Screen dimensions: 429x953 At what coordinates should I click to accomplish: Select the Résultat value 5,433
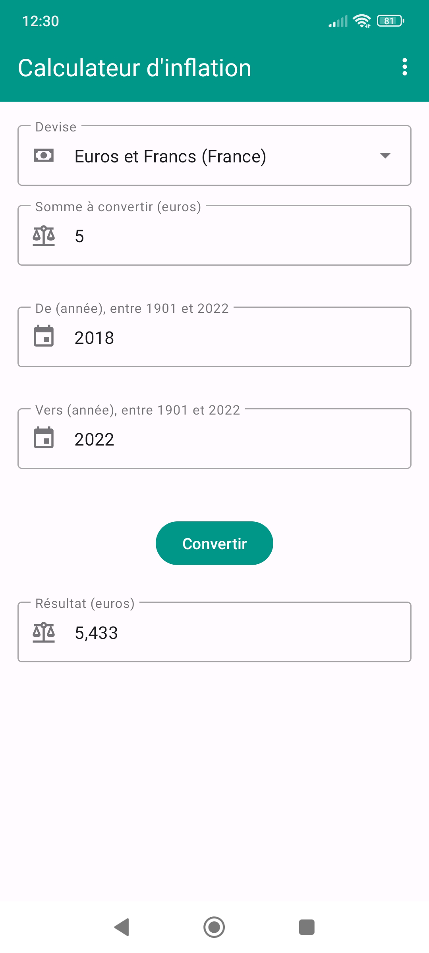(x=97, y=633)
